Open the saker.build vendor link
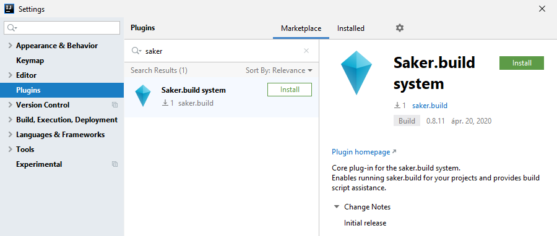The image size is (557, 236). (x=430, y=106)
